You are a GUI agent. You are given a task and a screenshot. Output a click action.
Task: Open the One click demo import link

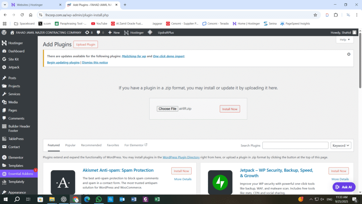[169, 56]
